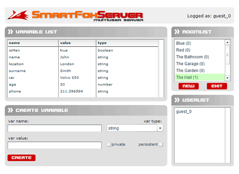Focus the var name input field
The height and width of the screenshot is (174, 239).
tap(54, 128)
